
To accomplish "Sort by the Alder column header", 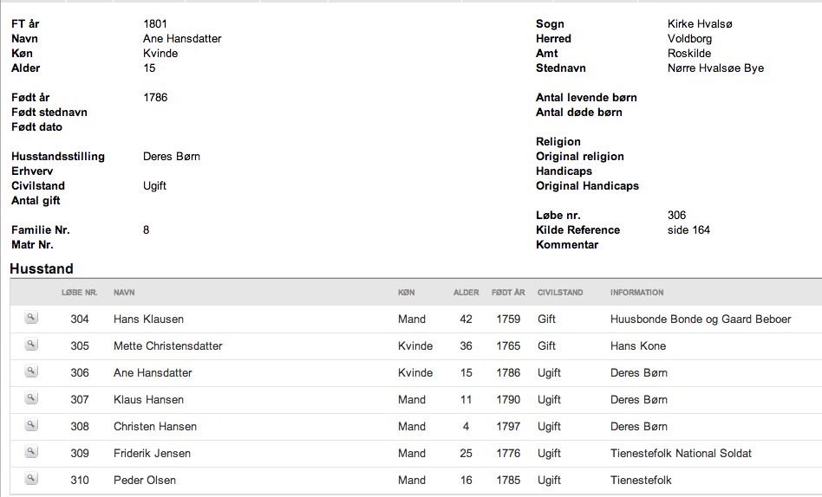I will click(x=466, y=293).
